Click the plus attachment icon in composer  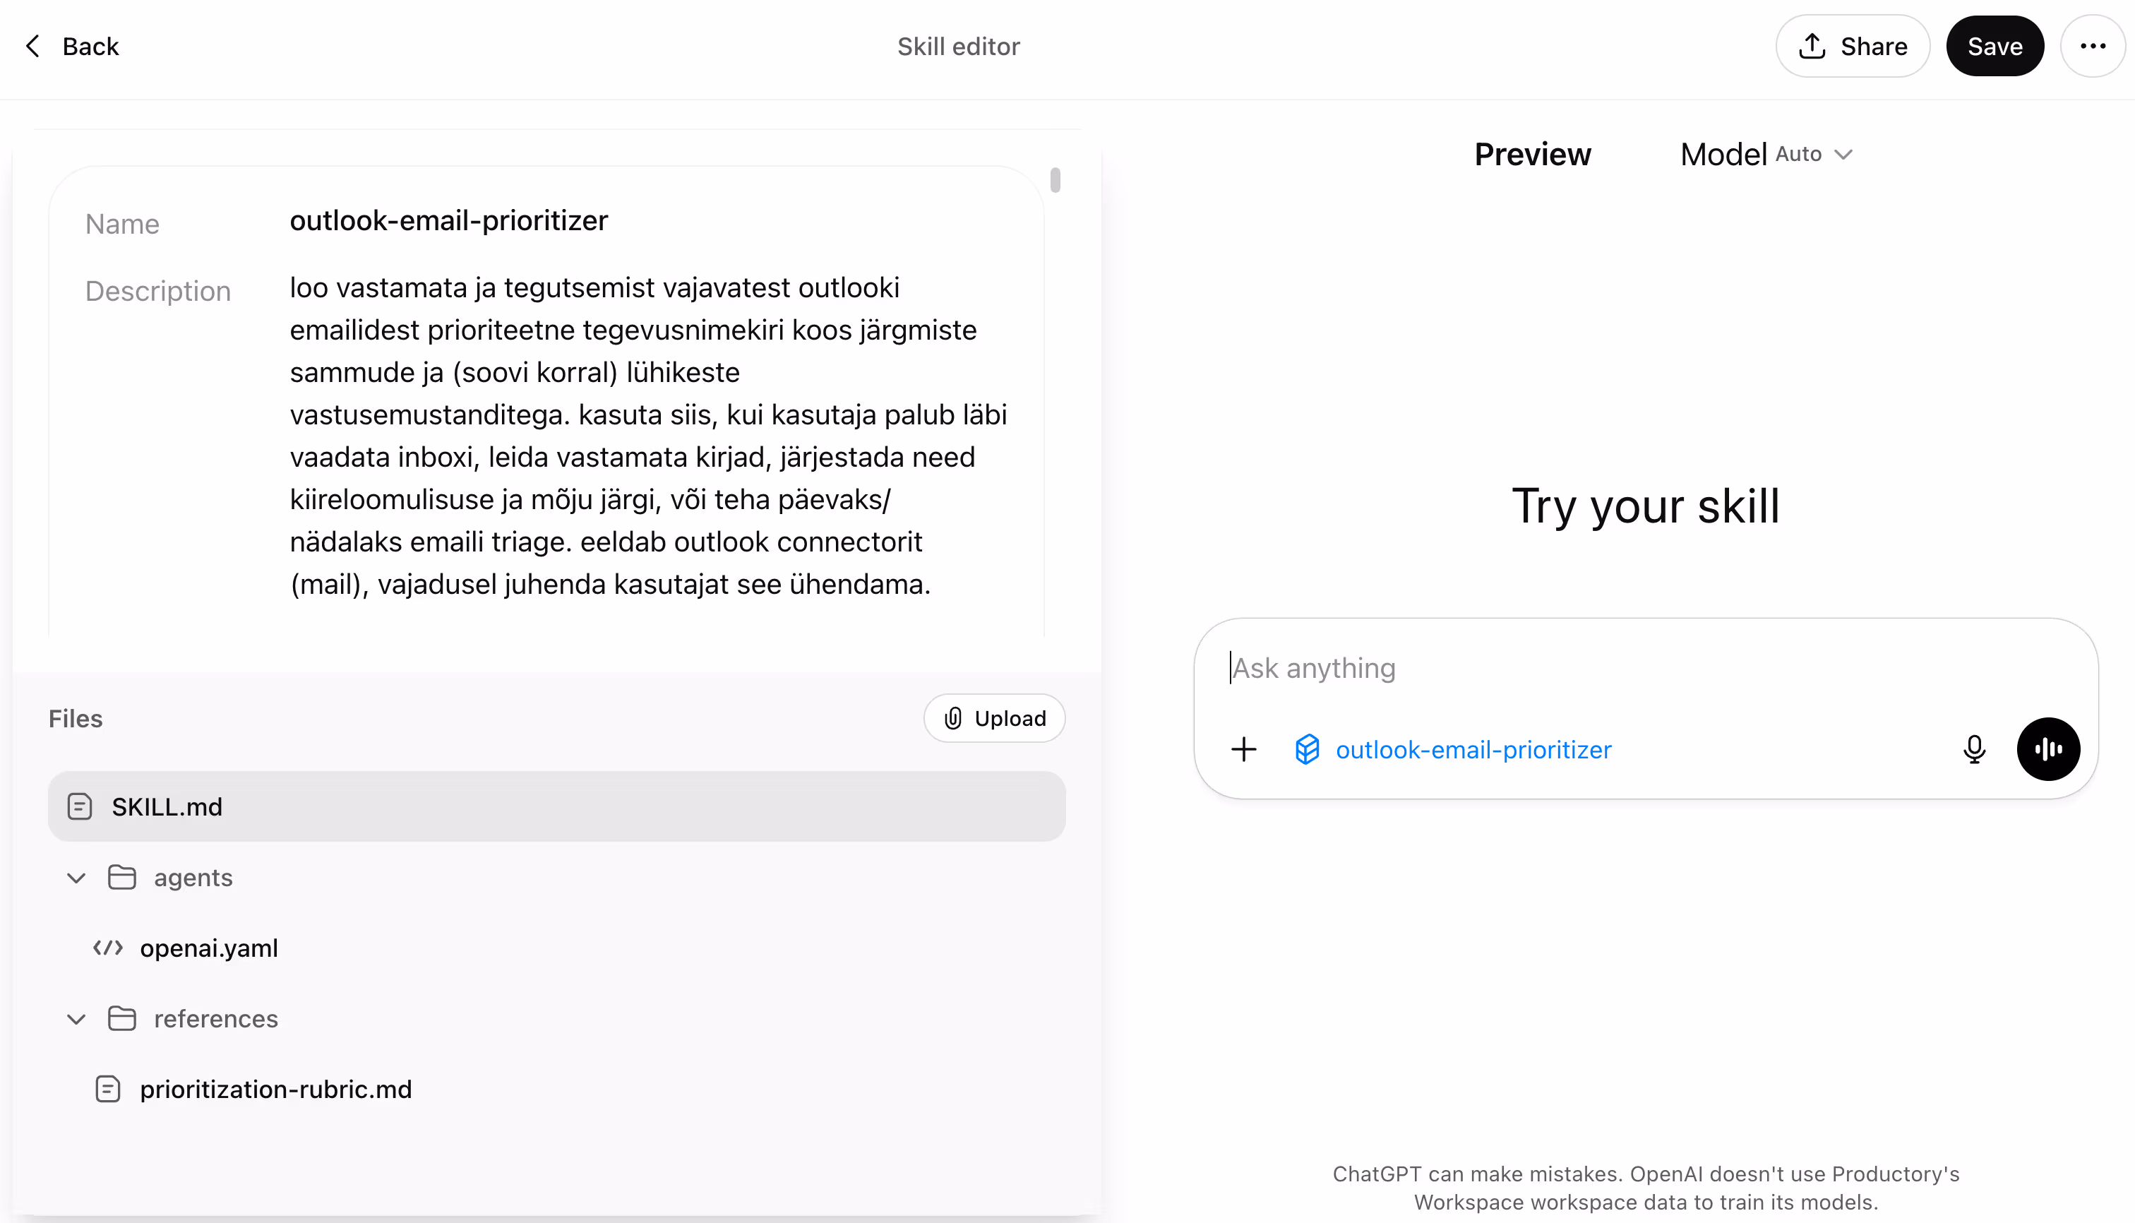pyautogui.click(x=1244, y=749)
